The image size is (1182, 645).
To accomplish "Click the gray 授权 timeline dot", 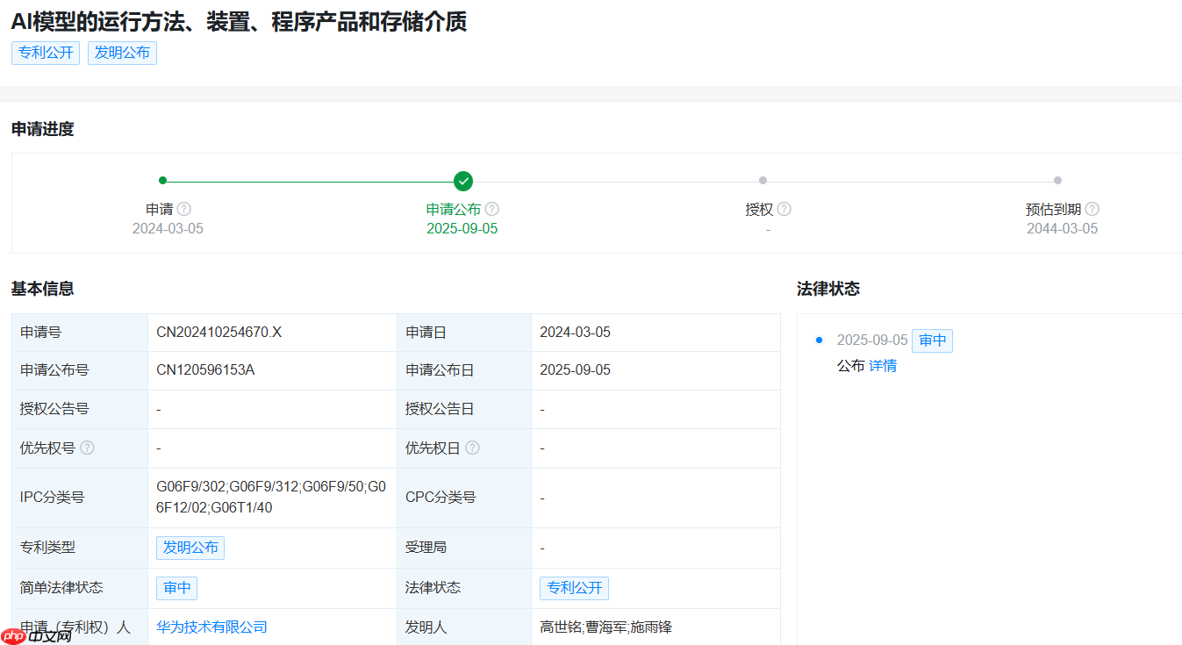I will point(763,180).
